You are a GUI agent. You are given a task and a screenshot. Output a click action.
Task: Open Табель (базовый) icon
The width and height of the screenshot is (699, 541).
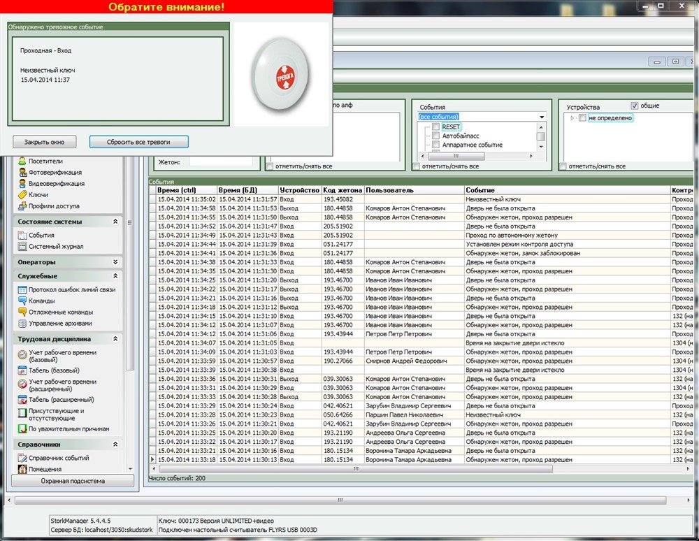(x=22, y=370)
